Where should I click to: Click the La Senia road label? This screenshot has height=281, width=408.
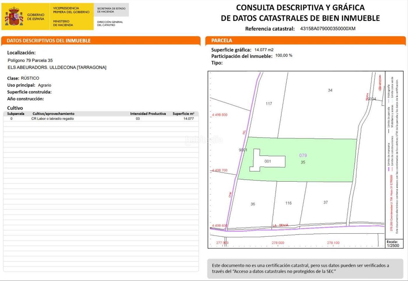281,225
